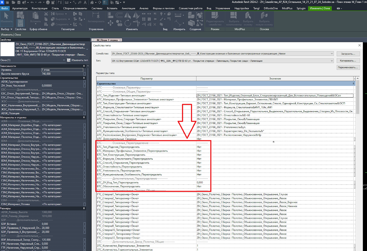Screen dimensions: 367x251
Task: Open the Врезка dropdown arrow
Action: click(x=66, y=14)
